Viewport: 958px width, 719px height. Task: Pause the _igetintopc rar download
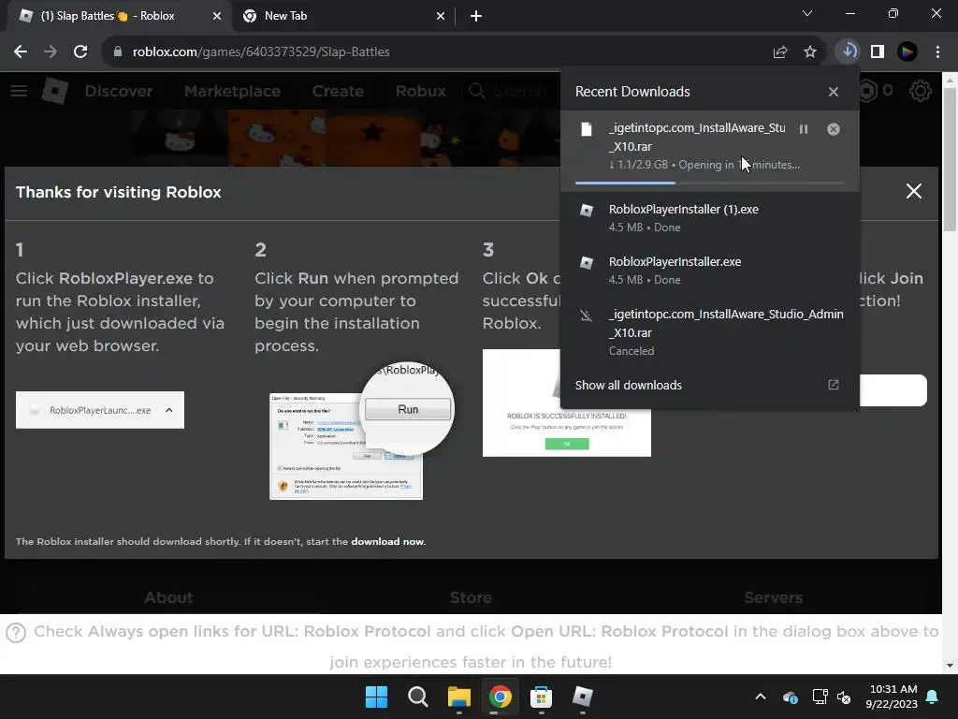804,129
